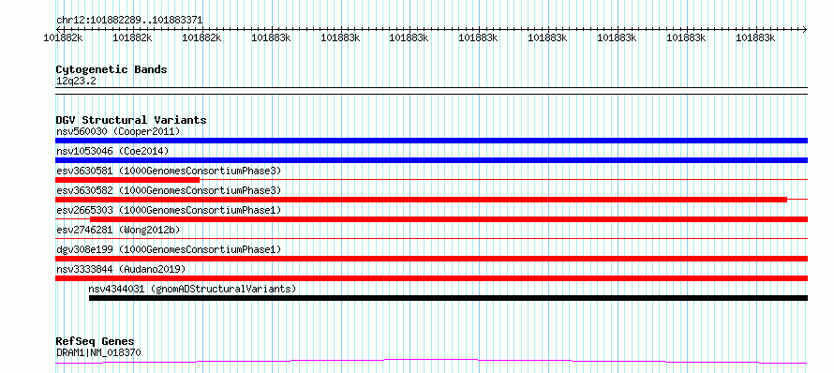Select the 12q23.2 cytogenetic band bar
The image size is (834, 373).
click(431, 91)
